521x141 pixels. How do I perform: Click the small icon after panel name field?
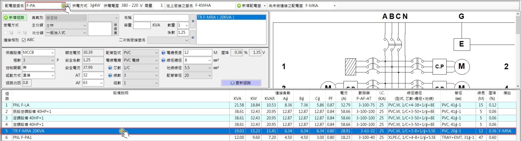68,6
